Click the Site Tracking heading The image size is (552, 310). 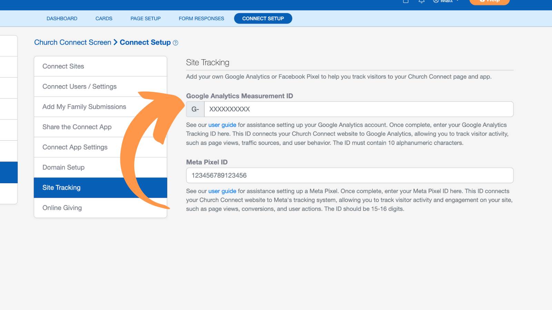(x=208, y=62)
